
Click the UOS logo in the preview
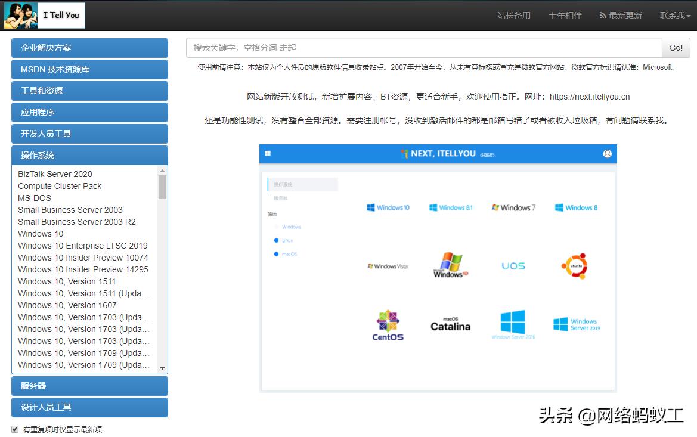(x=513, y=265)
